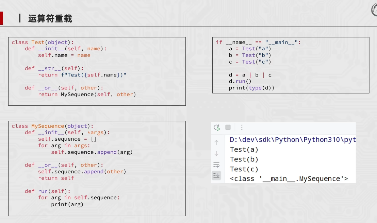Click the self.sequence.append(arg) line
The image size is (377, 223).
click(x=92, y=152)
